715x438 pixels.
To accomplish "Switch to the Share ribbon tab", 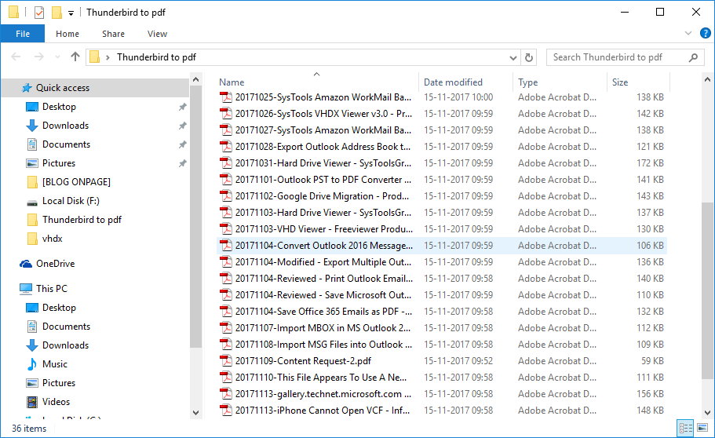I will pyautogui.click(x=113, y=34).
